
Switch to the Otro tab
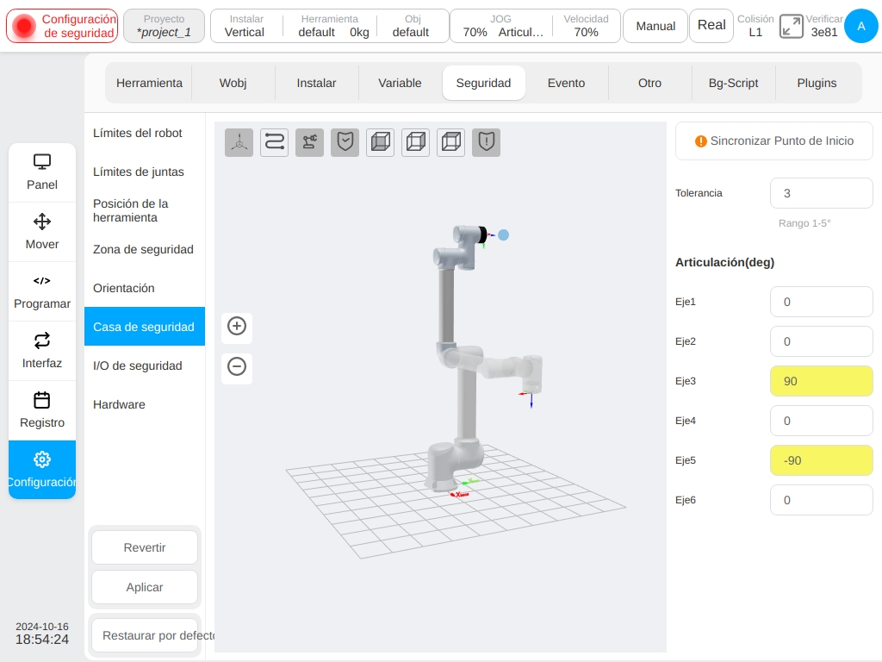click(649, 84)
